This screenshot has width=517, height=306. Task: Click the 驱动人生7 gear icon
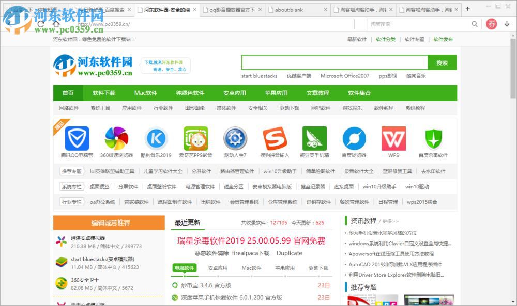point(235,138)
